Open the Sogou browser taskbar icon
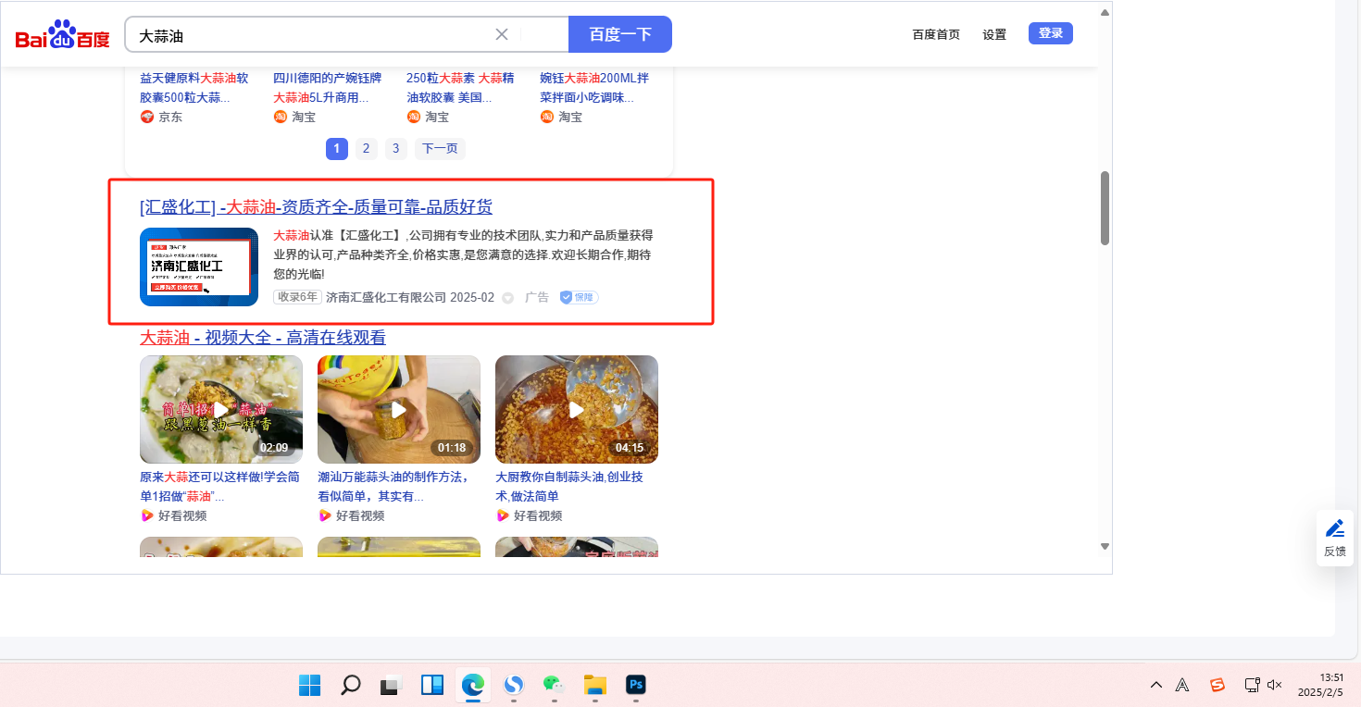 513,685
